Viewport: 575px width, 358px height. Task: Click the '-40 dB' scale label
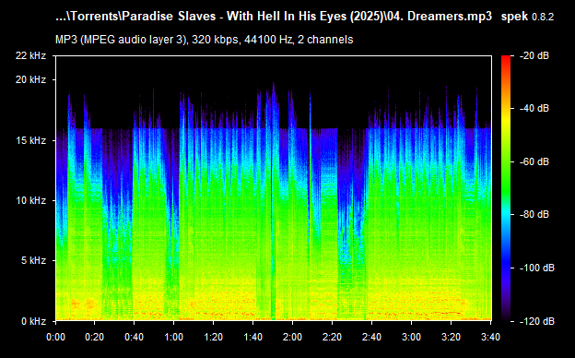[534, 108]
